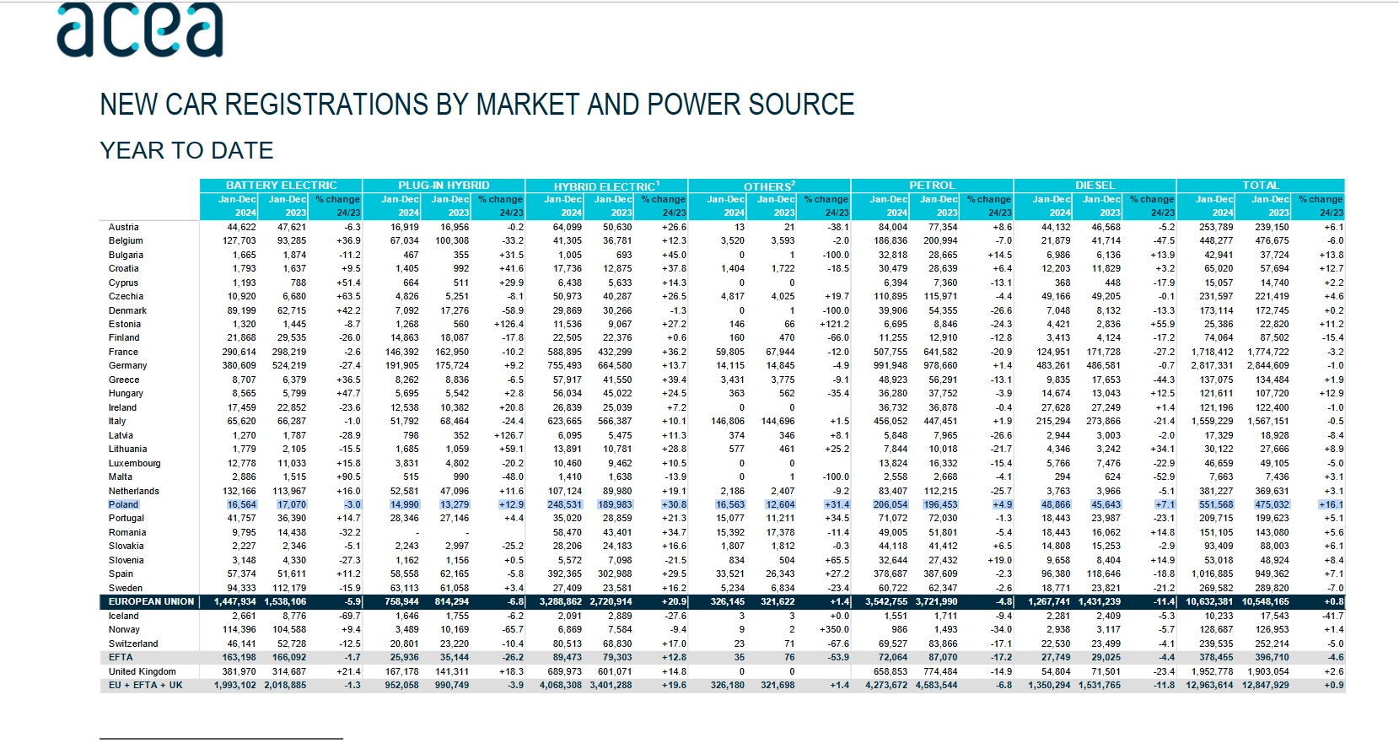Select the Estonia row label

click(125, 324)
